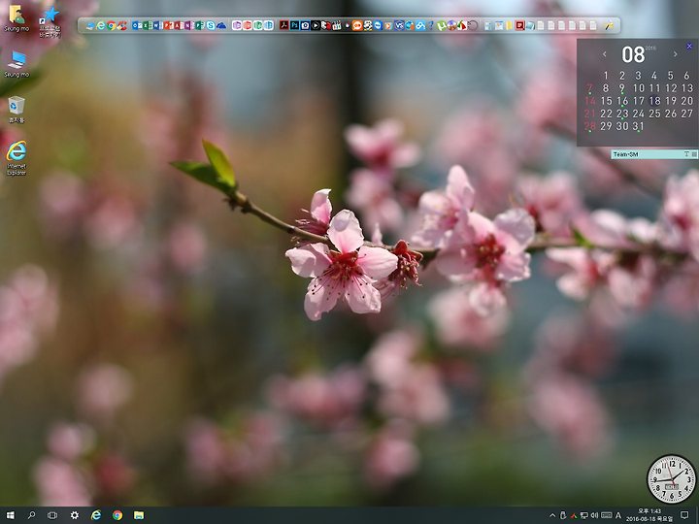Select date 9 in the calendar widget

point(622,88)
